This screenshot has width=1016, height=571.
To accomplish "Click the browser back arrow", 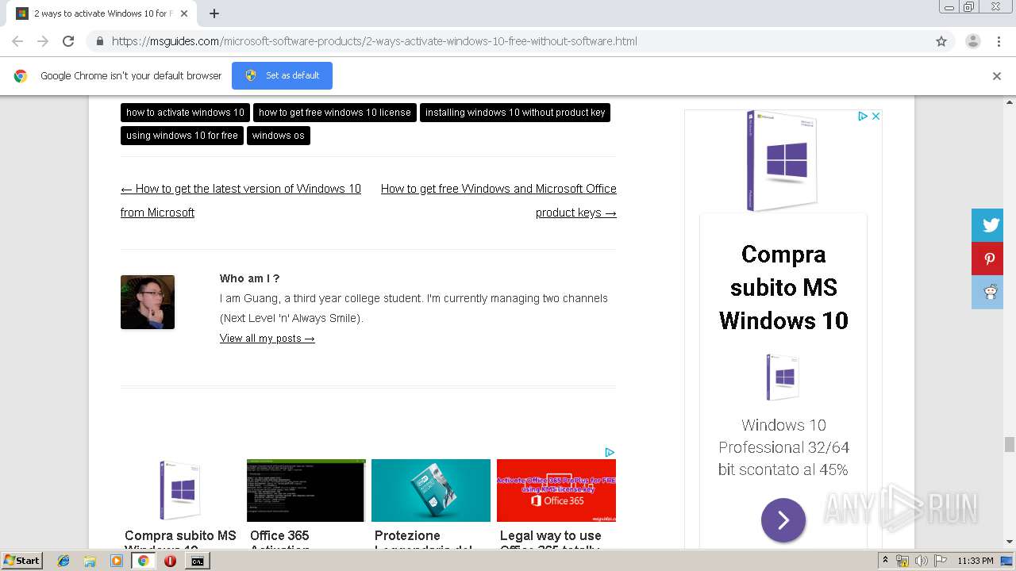I will coord(17,41).
